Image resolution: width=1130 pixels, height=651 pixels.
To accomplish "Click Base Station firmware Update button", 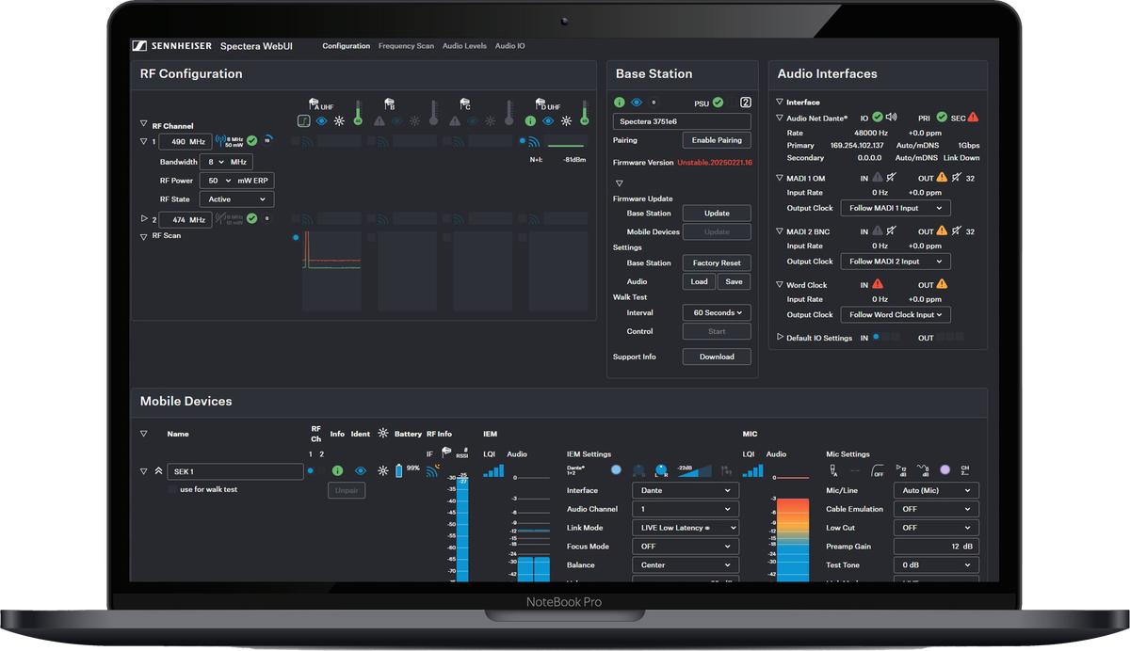I will 717,213.
